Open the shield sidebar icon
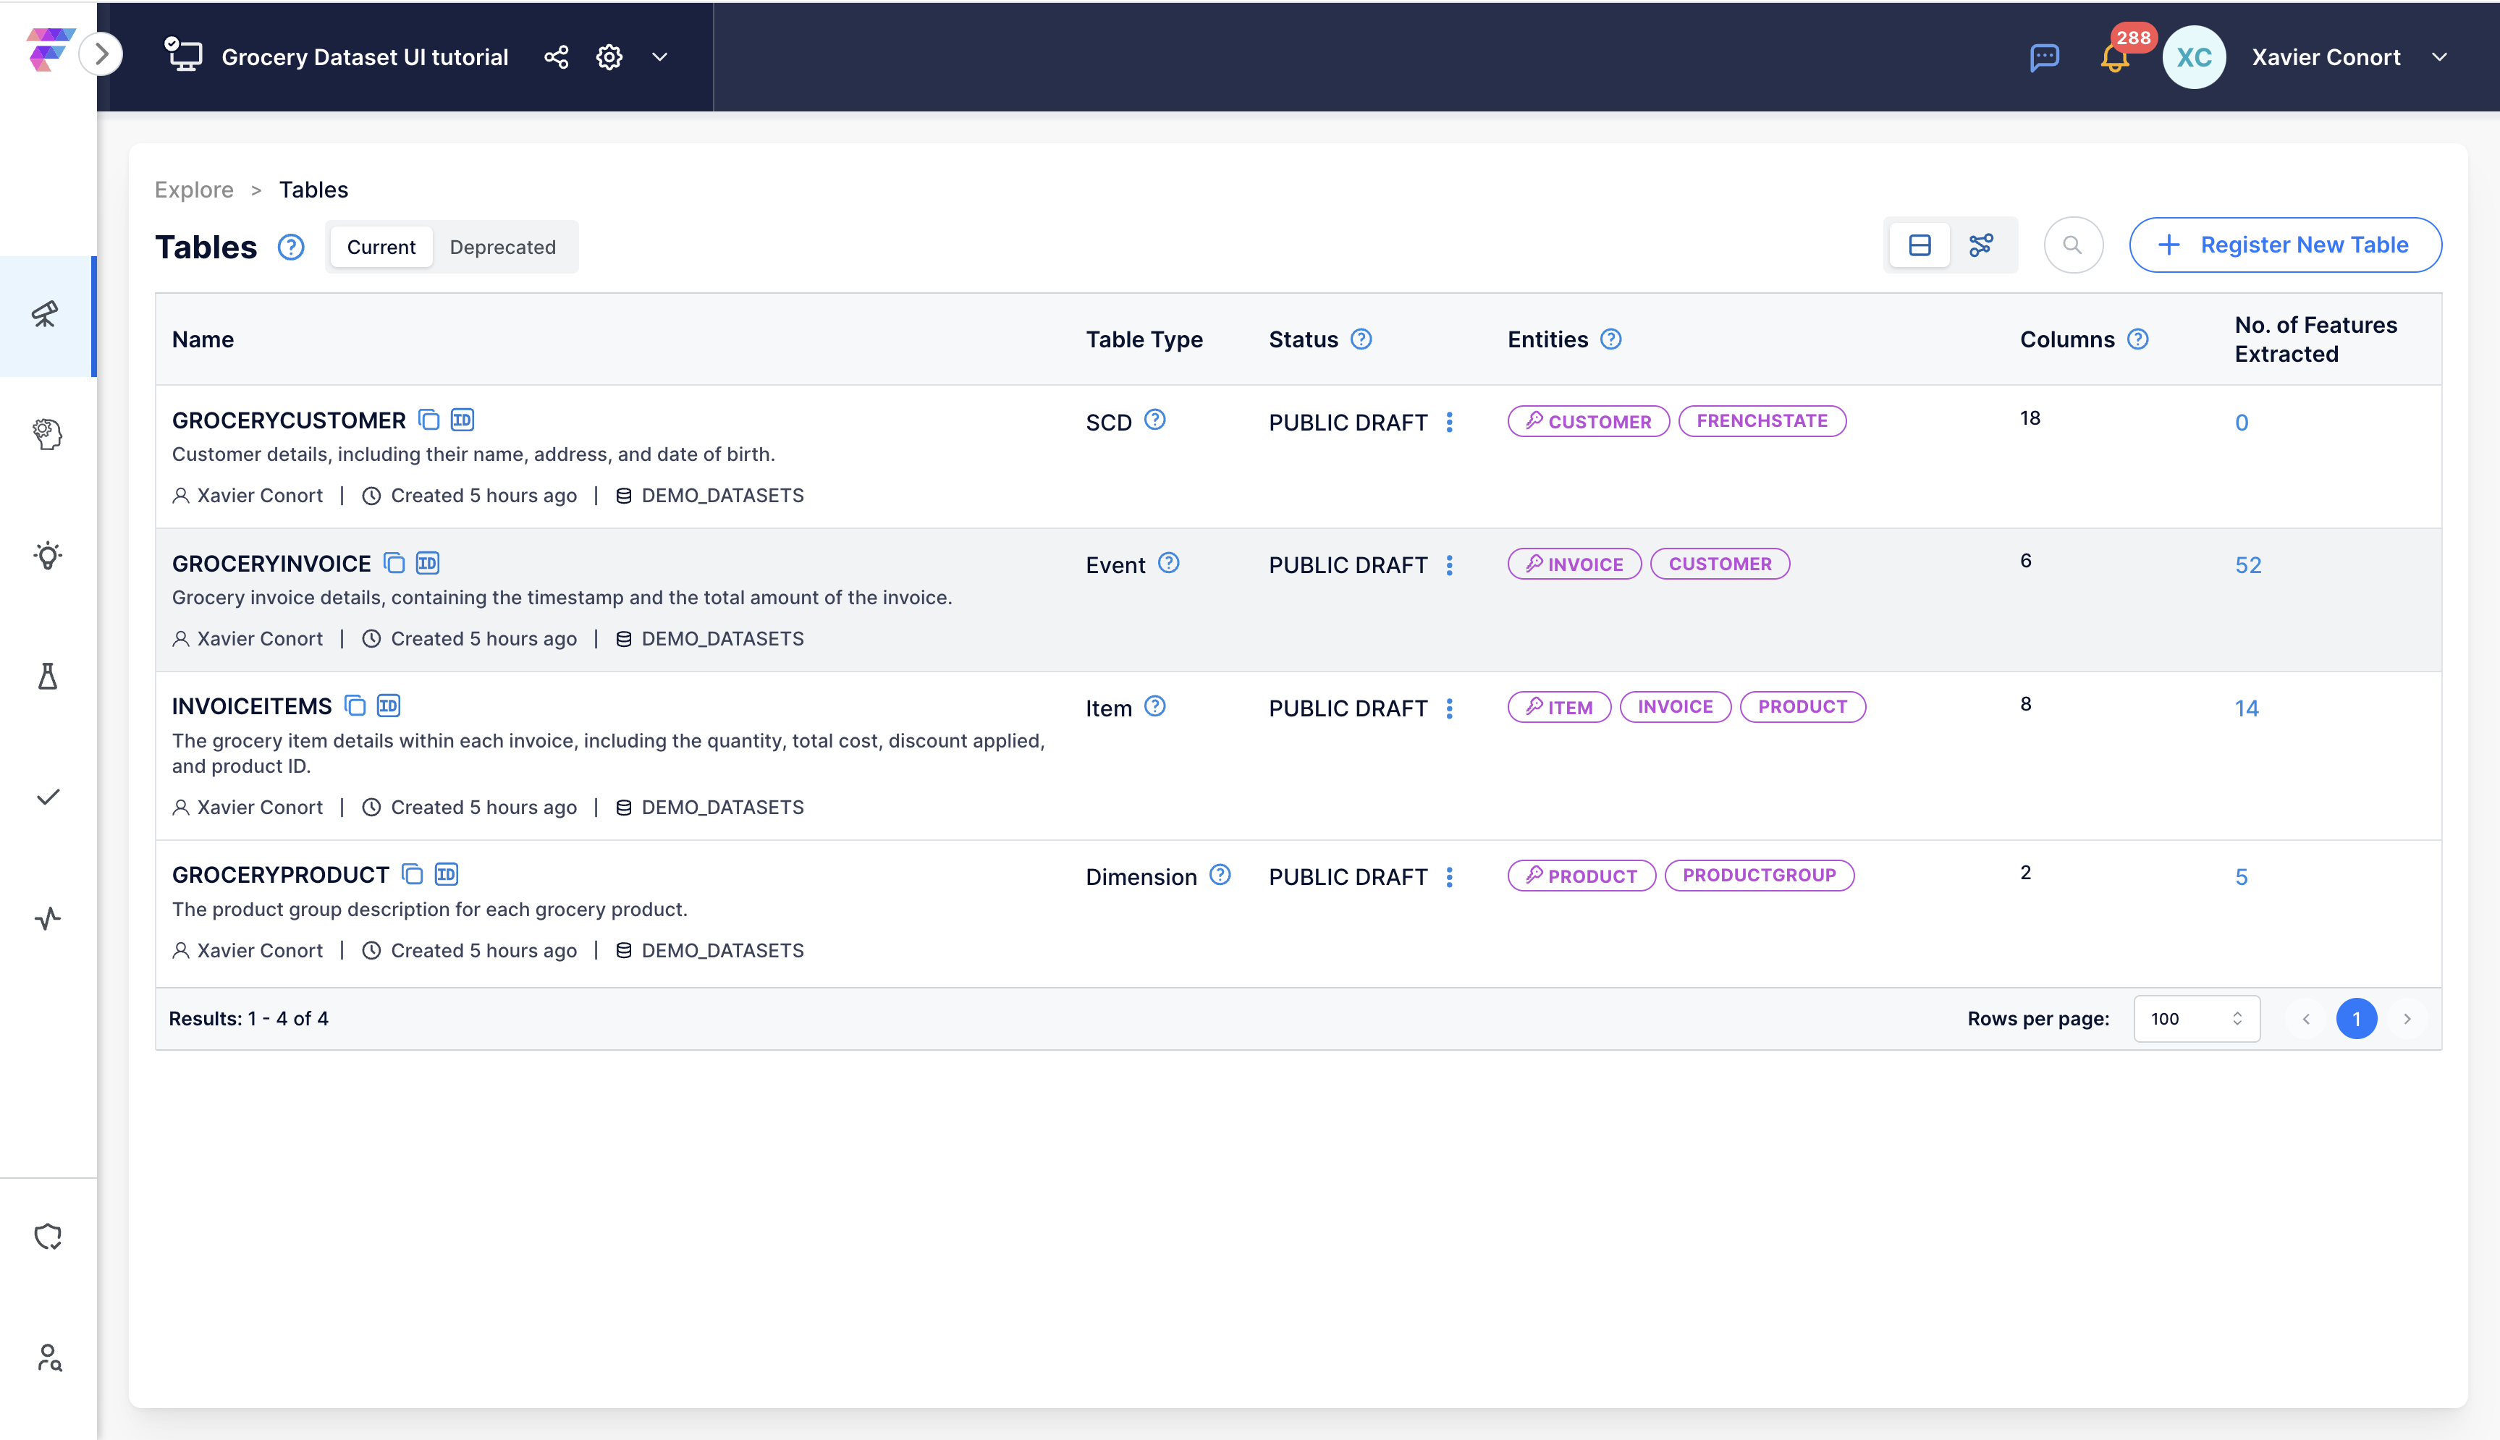 pyautogui.click(x=48, y=1236)
